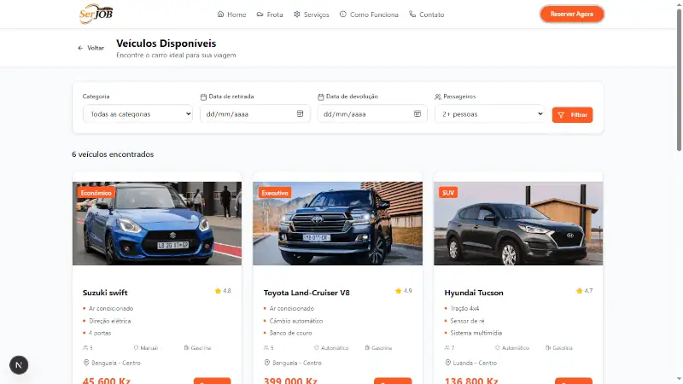Click the round N badge button

(x=19, y=365)
